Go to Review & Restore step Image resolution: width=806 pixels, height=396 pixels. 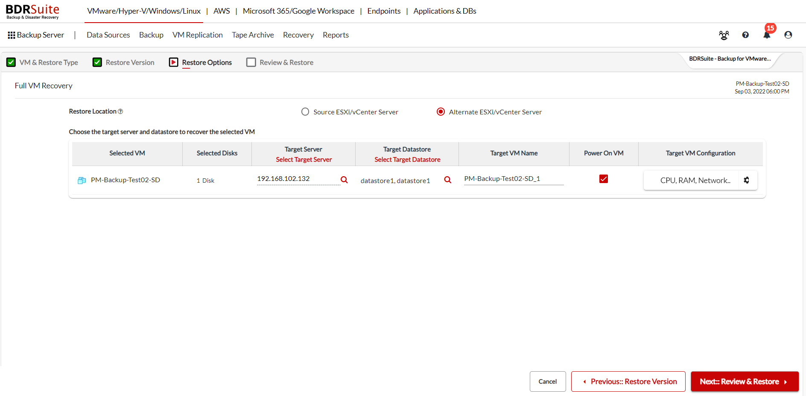tap(286, 62)
